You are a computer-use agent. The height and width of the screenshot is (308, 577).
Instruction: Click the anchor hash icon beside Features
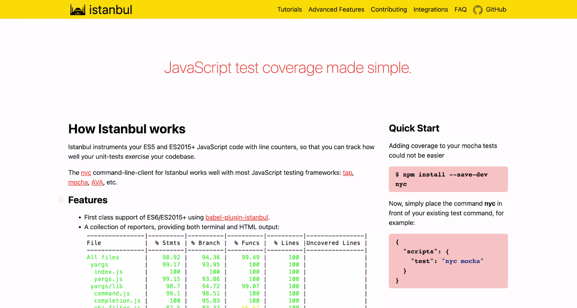tap(61, 200)
